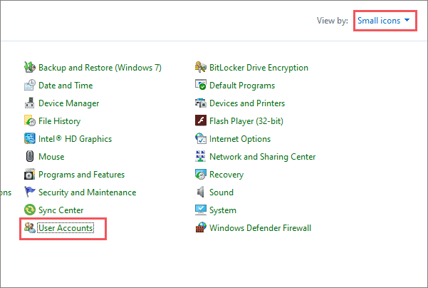Click the Sync Center green icon

[x=30, y=210]
